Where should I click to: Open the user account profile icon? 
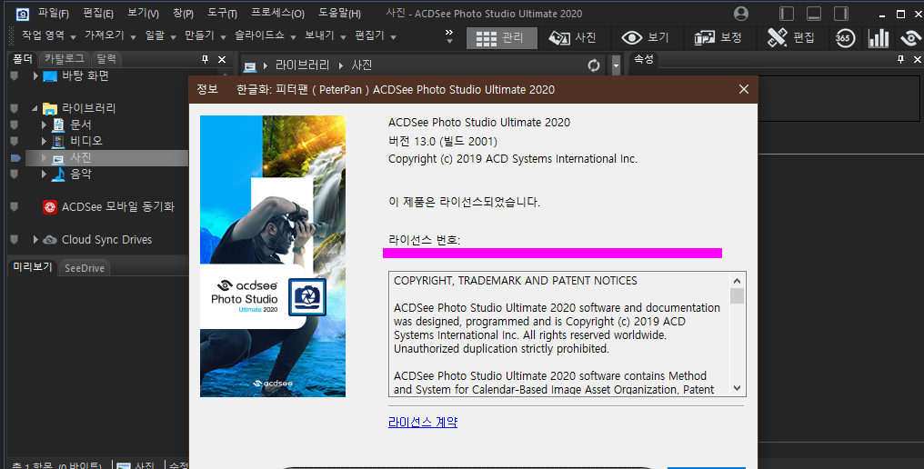[741, 14]
